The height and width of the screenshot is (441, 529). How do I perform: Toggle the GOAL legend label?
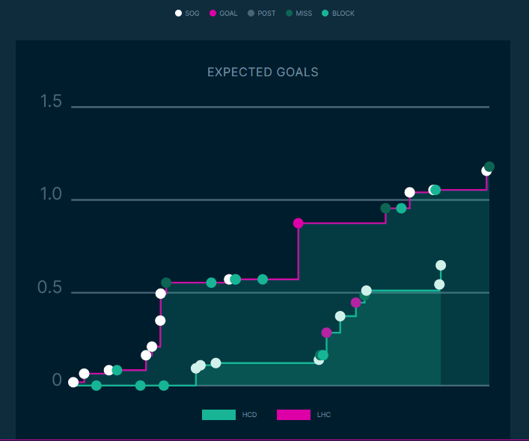pos(228,13)
